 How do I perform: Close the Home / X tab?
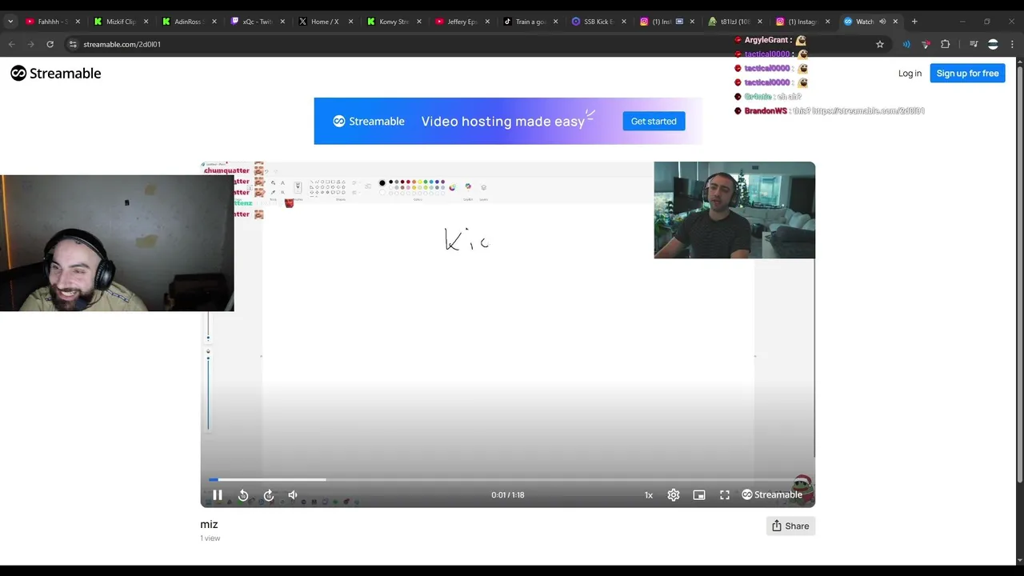pos(350,22)
